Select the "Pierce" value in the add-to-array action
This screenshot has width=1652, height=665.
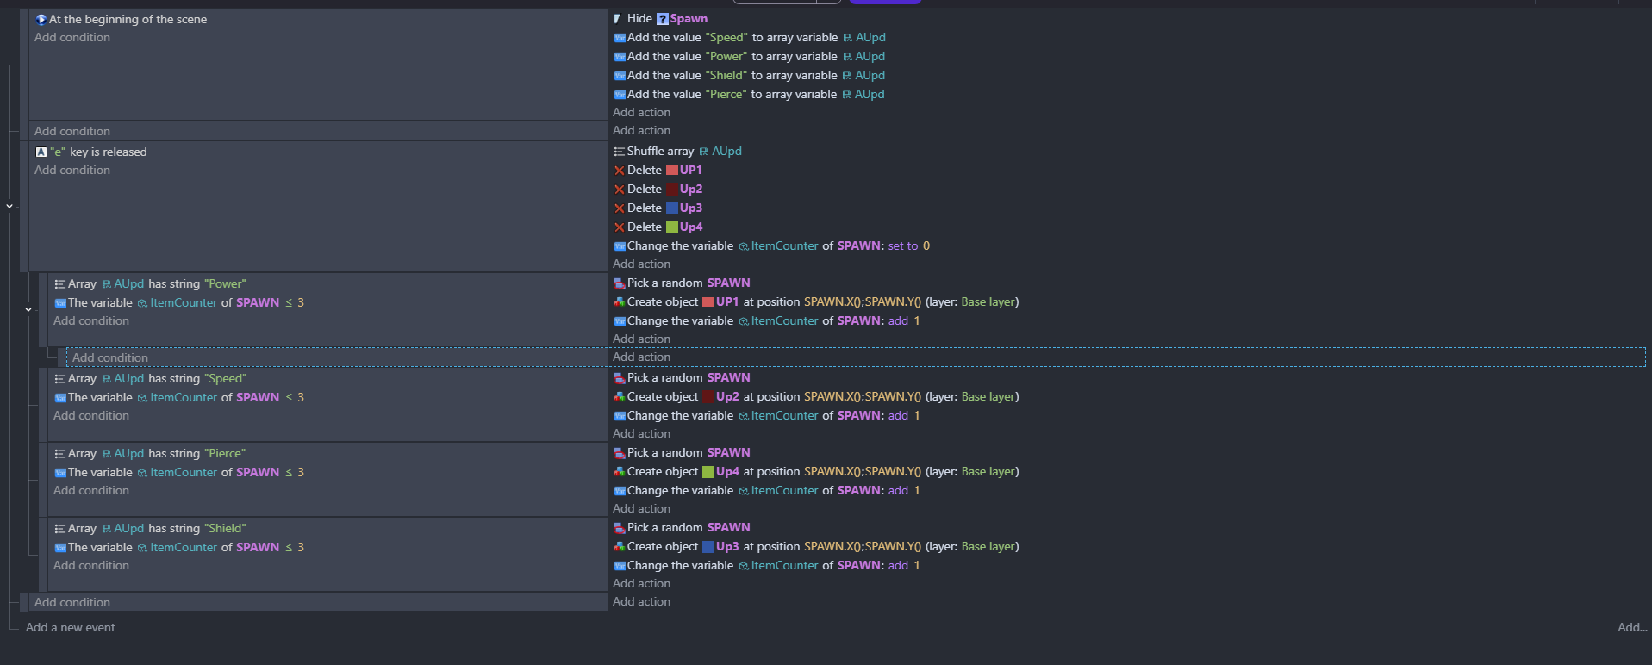click(x=726, y=95)
